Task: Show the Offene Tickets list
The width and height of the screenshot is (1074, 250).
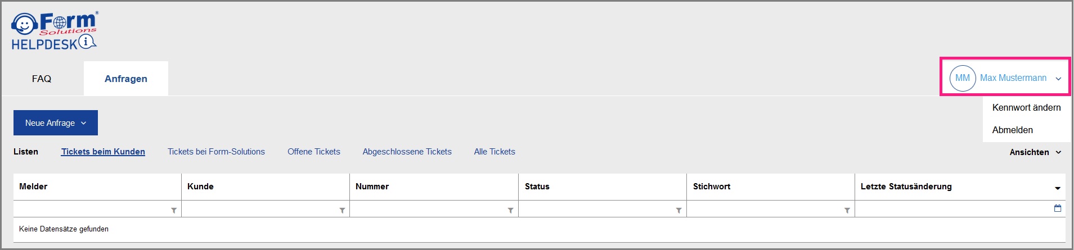Action: tap(314, 152)
